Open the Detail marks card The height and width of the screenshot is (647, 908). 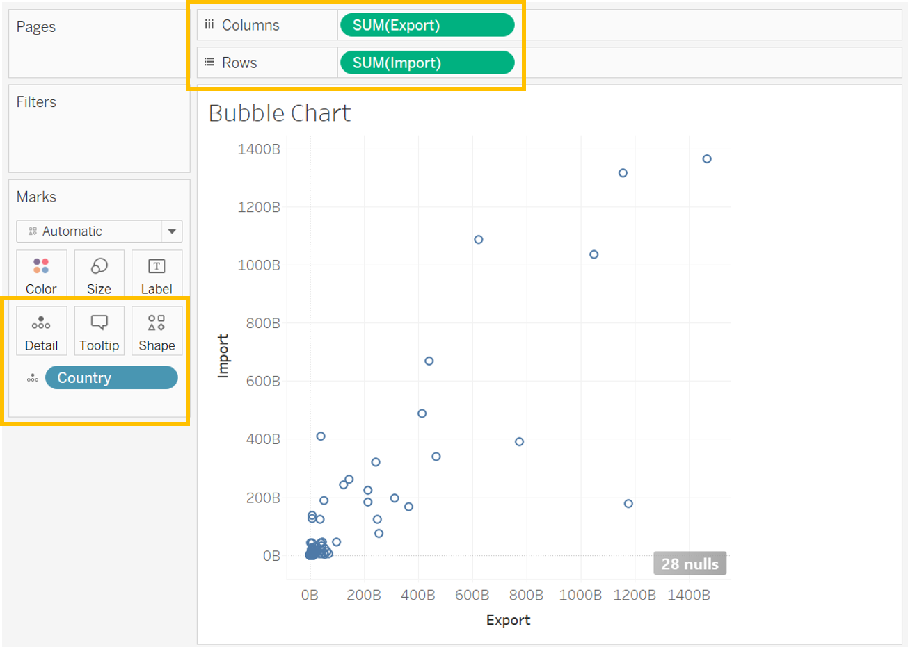(41, 331)
